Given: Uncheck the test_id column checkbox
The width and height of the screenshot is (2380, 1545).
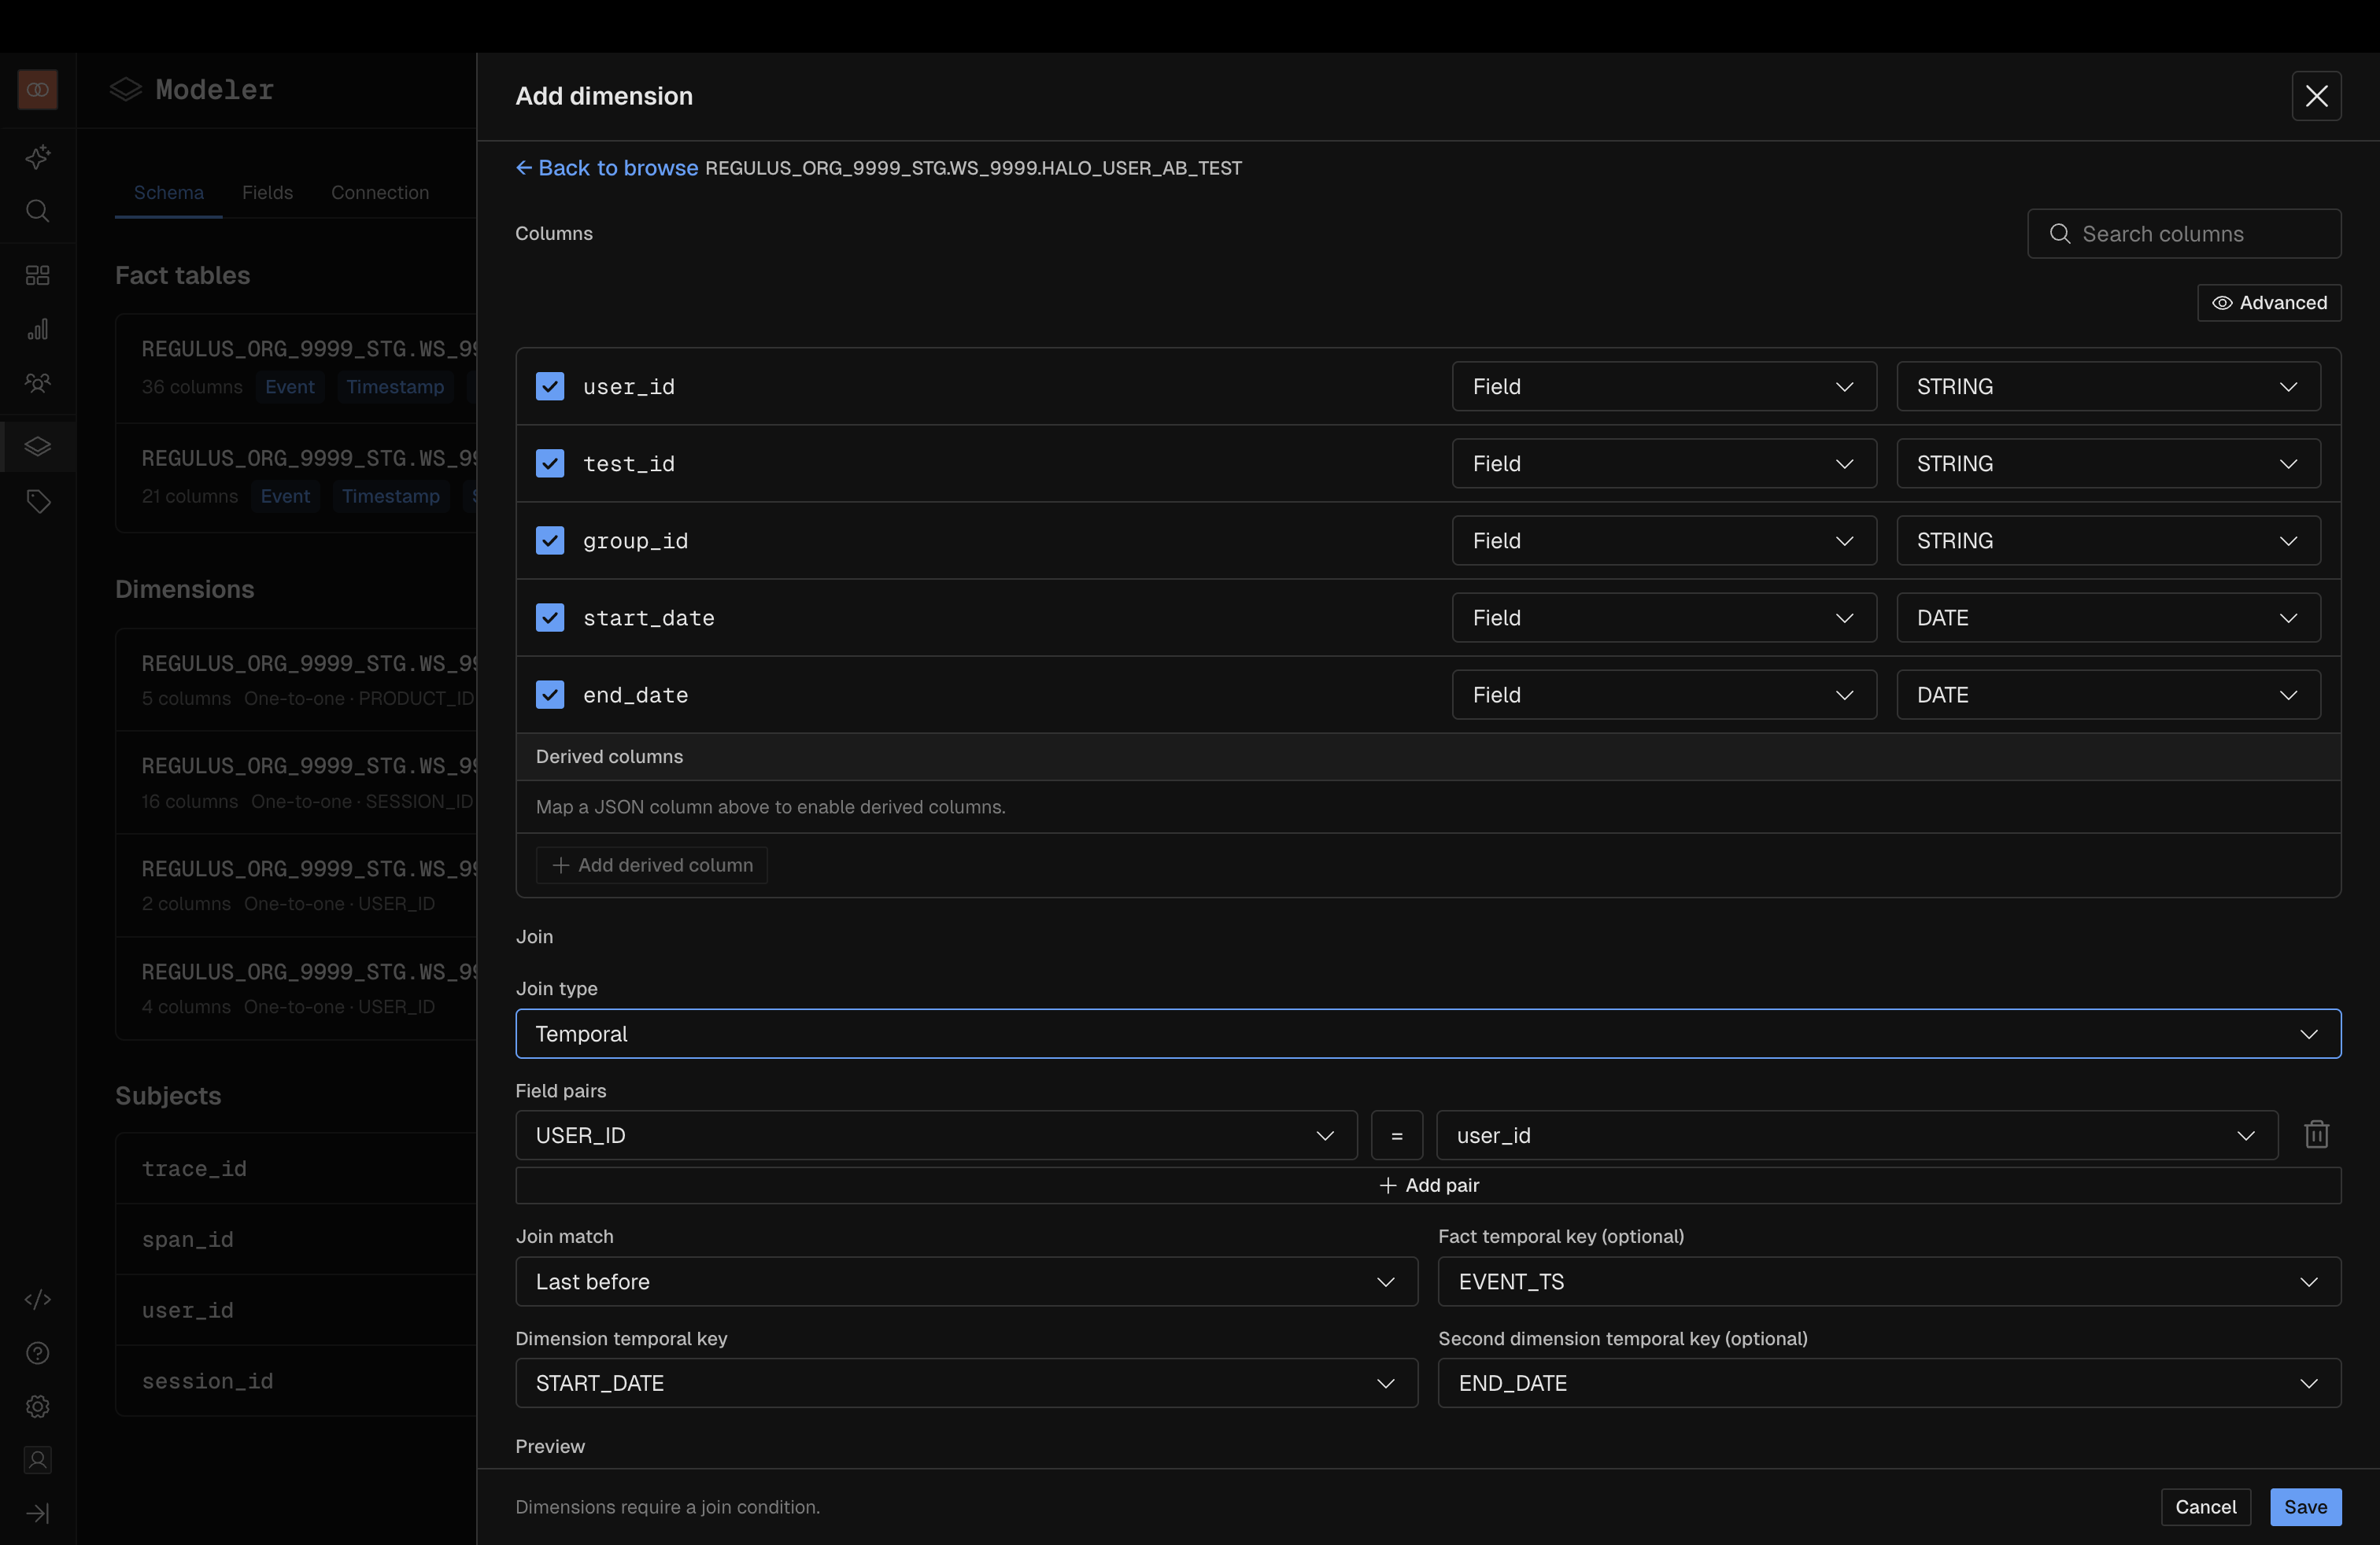Looking at the screenshot, I should 550,463.
